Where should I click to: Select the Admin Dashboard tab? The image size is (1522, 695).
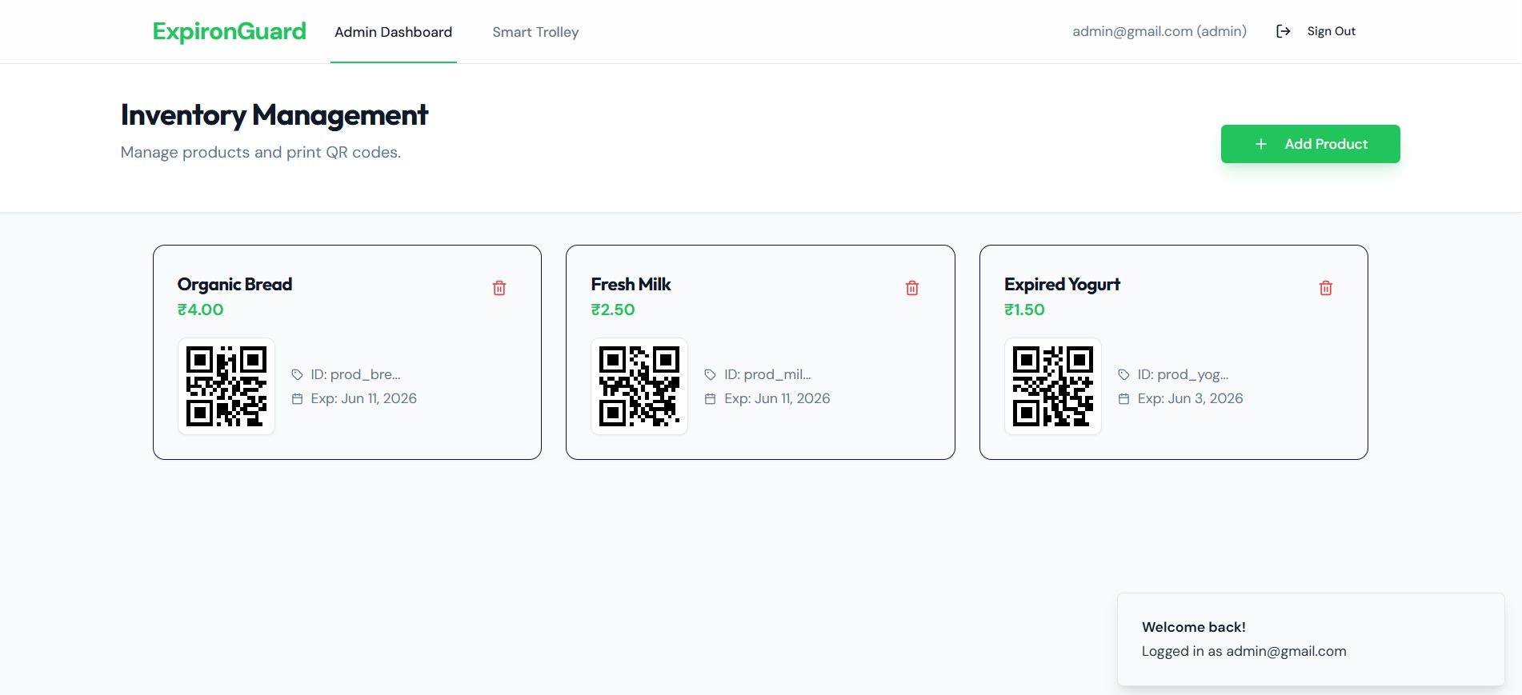pyautogui.click(x=394, y=32)
